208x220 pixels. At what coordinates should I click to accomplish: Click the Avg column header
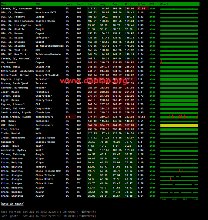click(102, 4)
